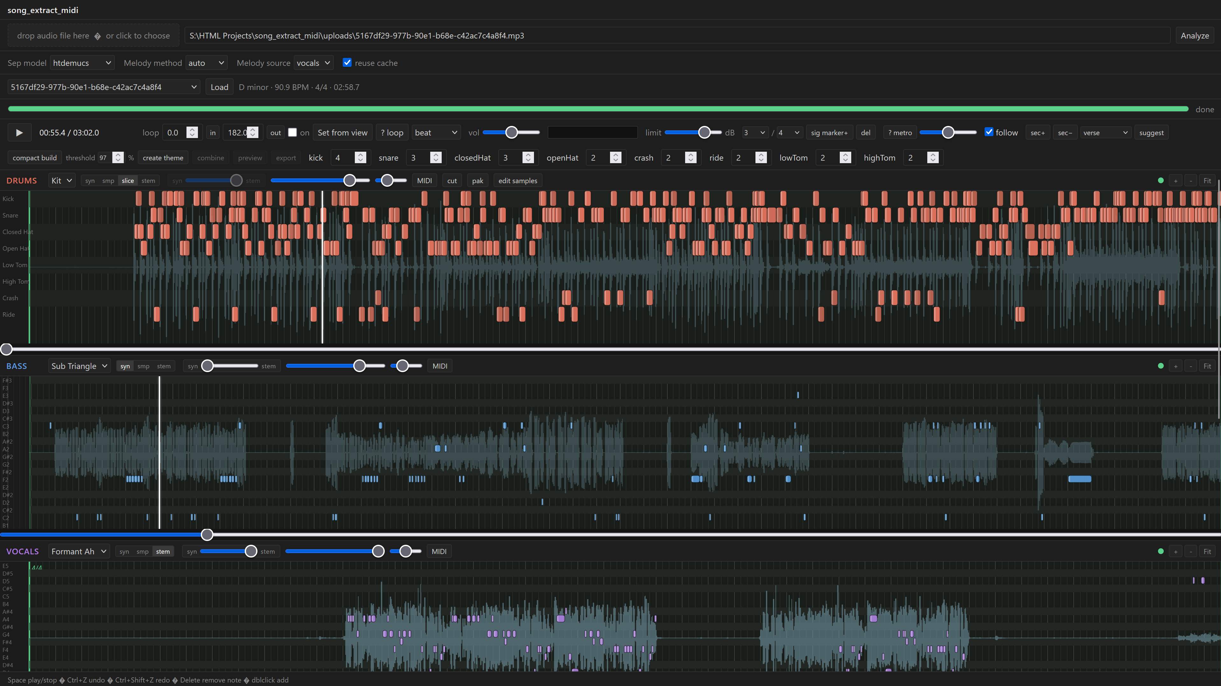Click the 'in' loop button

213,133
